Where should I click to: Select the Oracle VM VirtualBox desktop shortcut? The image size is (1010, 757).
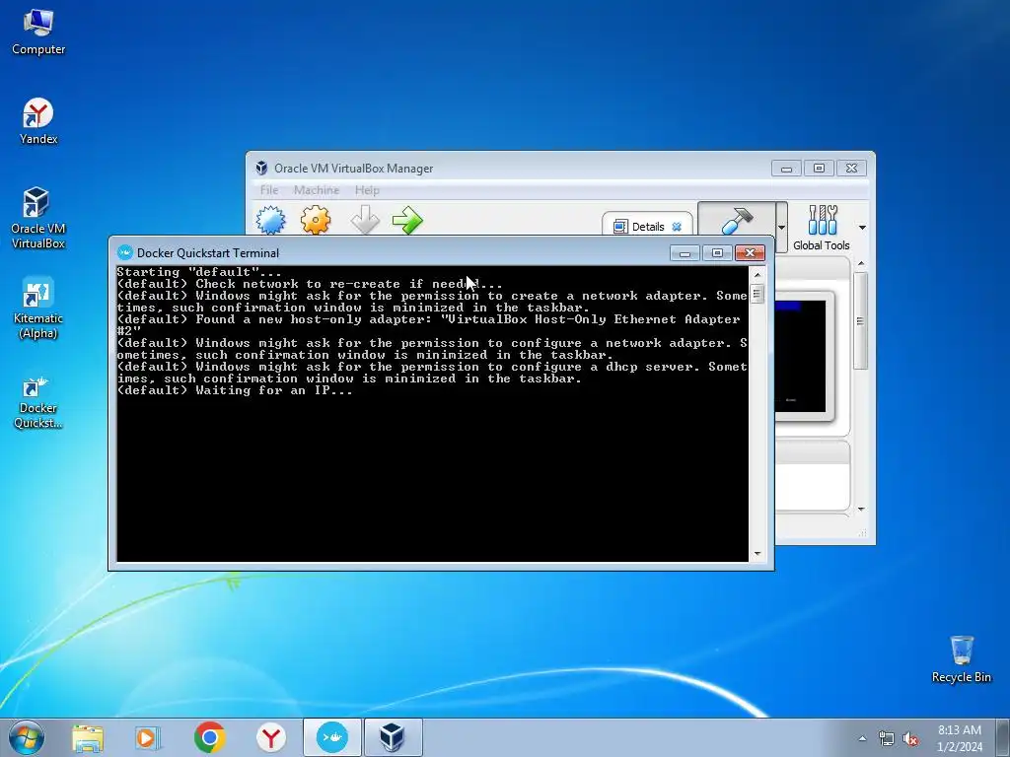tap(38, 218)
